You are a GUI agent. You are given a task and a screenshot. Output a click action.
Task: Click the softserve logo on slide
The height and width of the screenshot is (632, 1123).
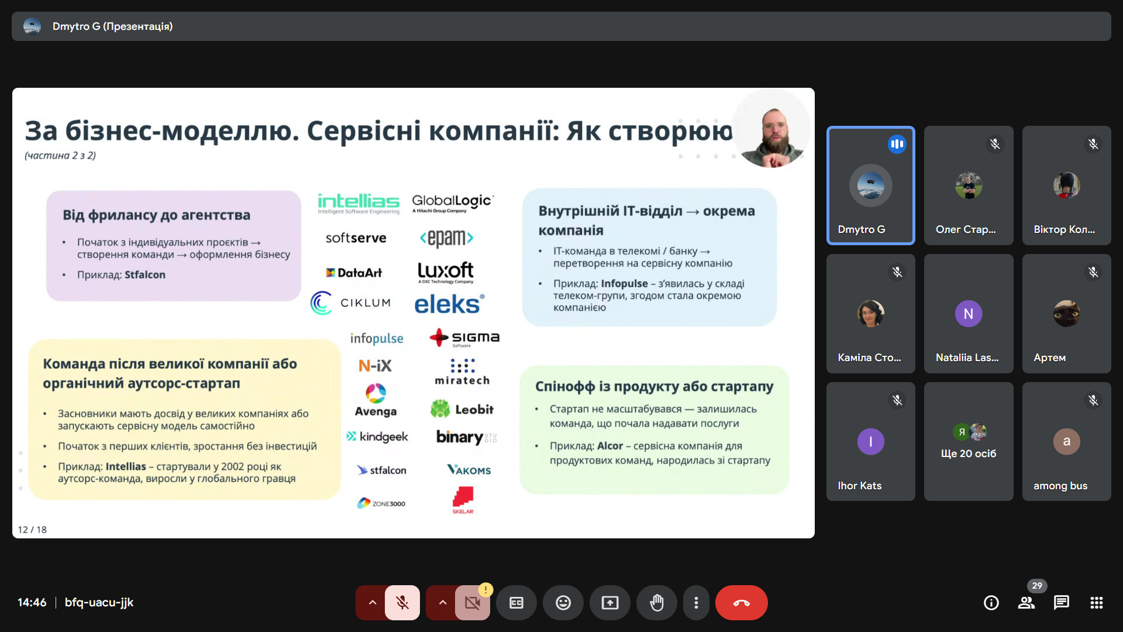356,238
